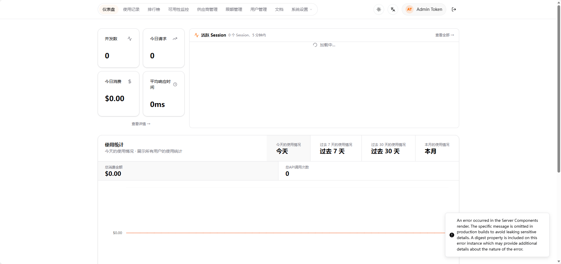Click the 今日请求 stat card
The image size is (561, 264).
[x=164, y=48]
